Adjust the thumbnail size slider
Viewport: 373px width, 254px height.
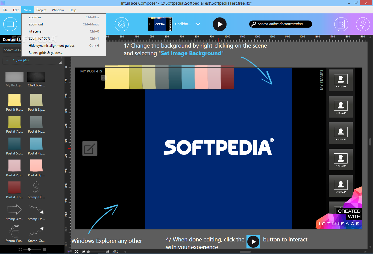(x=29, y=249)
